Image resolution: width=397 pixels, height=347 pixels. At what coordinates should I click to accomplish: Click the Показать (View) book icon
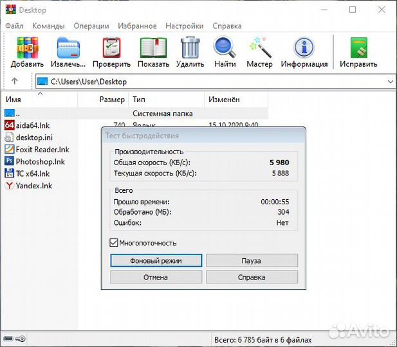coord(153,49)
